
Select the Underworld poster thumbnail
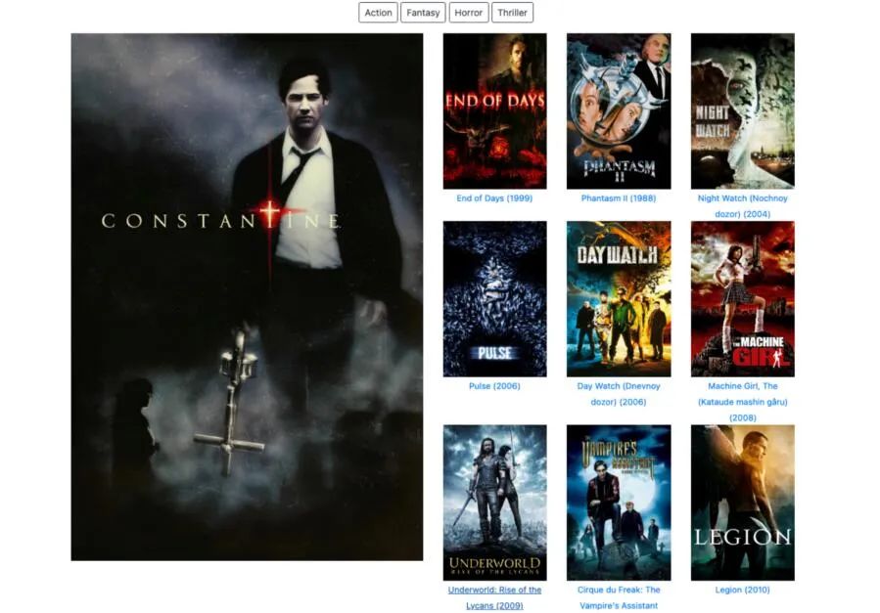click(494, 503)
